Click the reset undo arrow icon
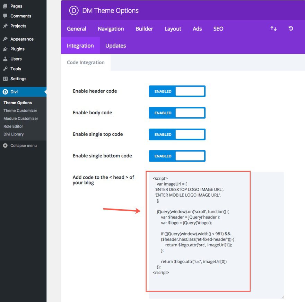This screenshot has height=302, width=305. pyautogui.click(x=290, y=28)
